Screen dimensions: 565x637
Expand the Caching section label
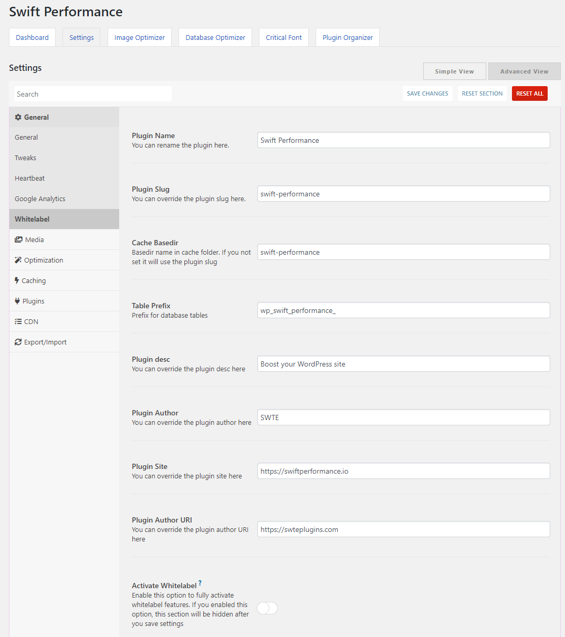[34, 280]
